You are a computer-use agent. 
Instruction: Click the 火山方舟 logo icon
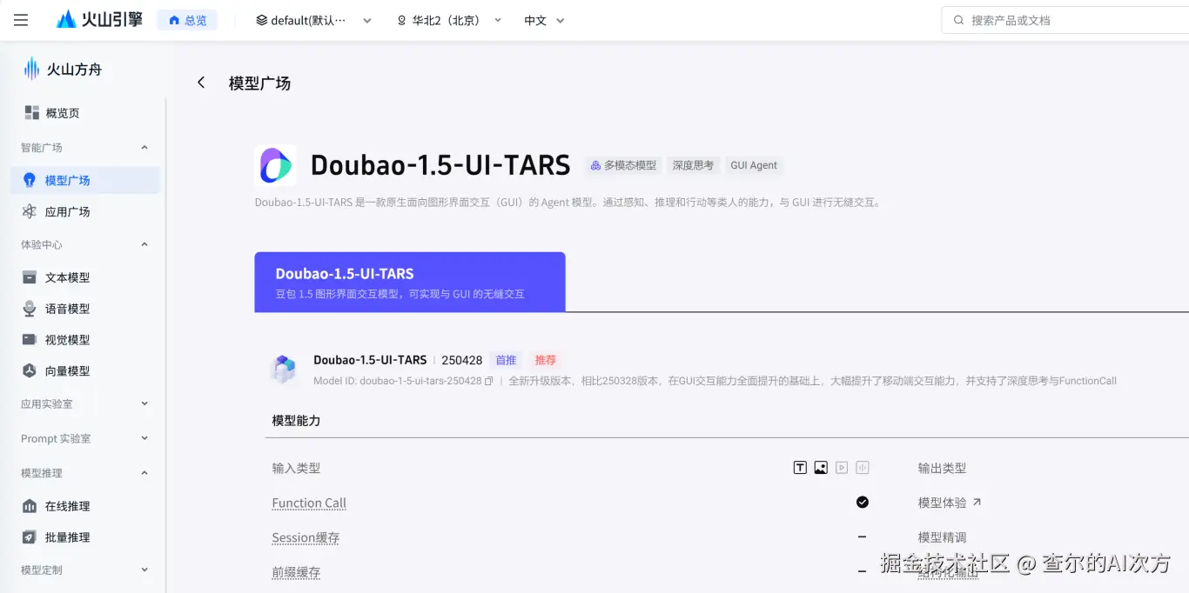pos(31,69)
